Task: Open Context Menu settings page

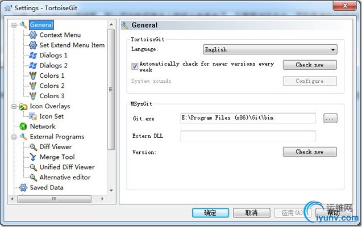Action: 60,35
